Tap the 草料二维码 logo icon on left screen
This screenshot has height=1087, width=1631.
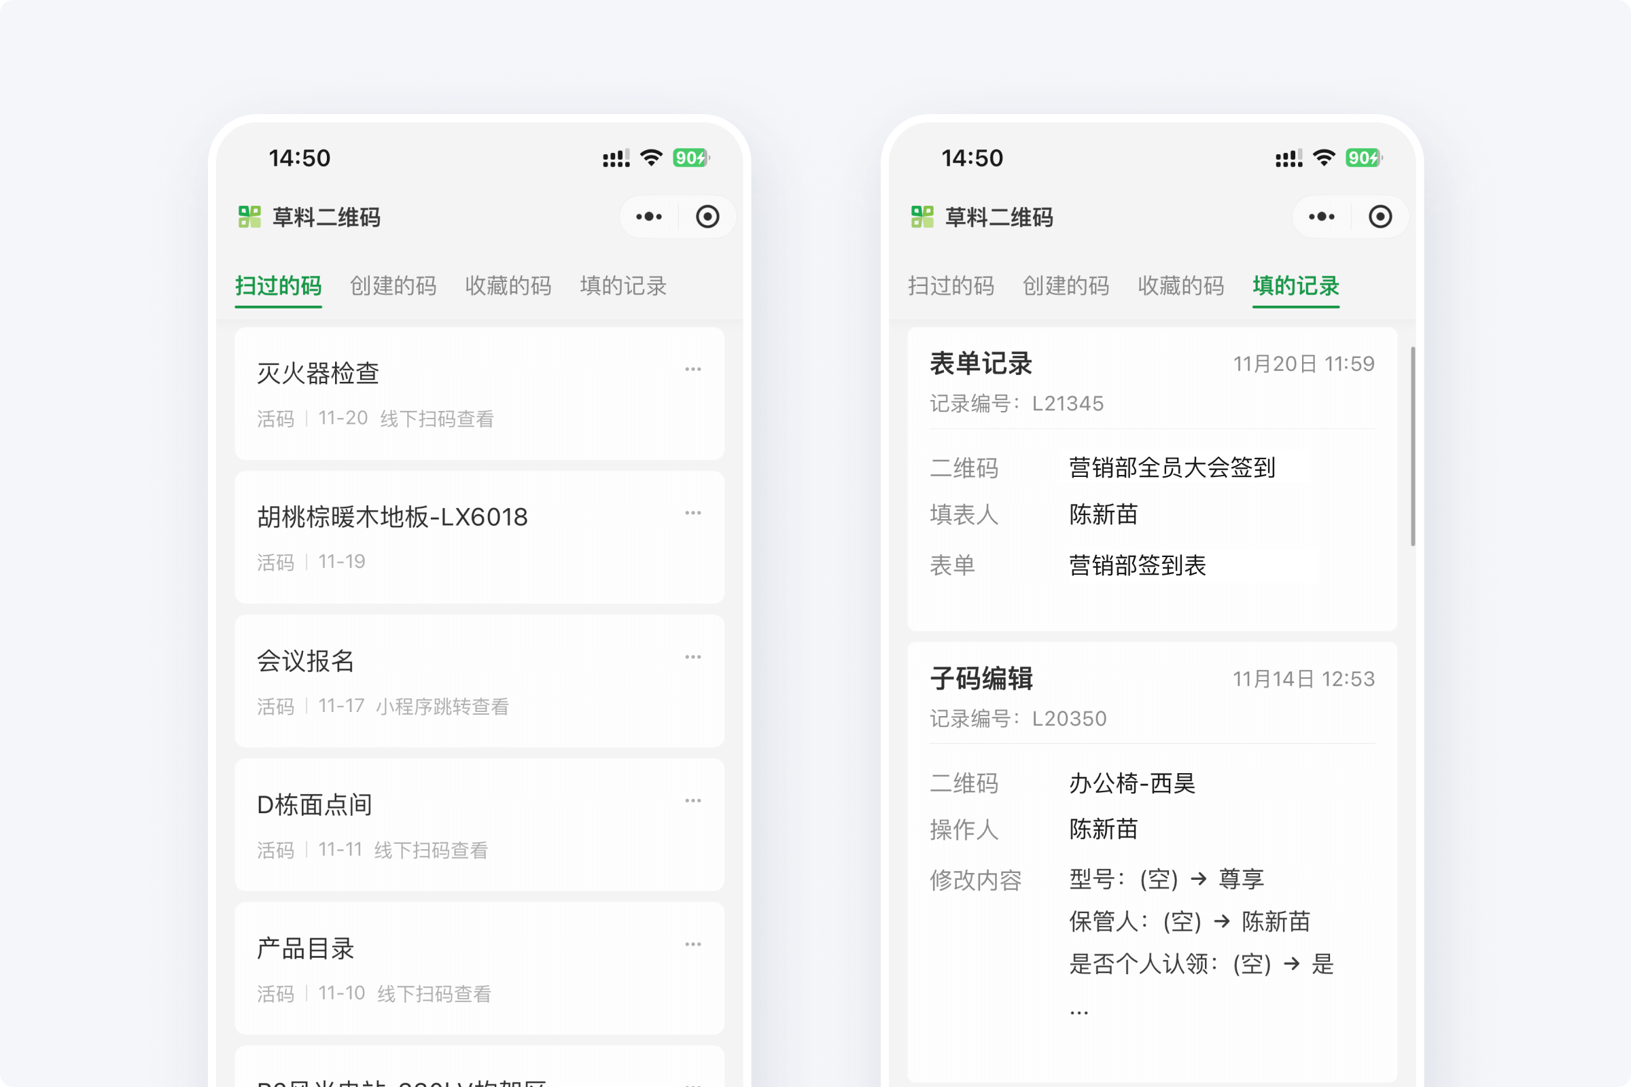[x=250, y=217]
